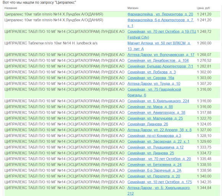Select the price 1 327,00

click(204, 130)
